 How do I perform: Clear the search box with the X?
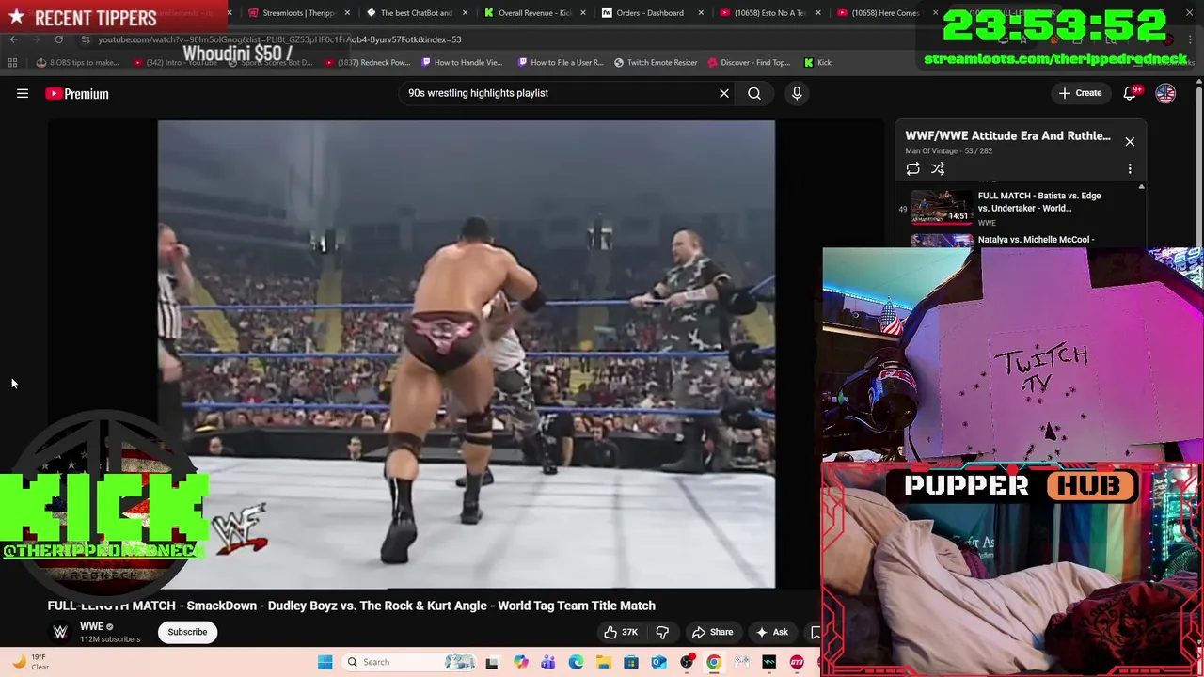(x=724, y=93)
